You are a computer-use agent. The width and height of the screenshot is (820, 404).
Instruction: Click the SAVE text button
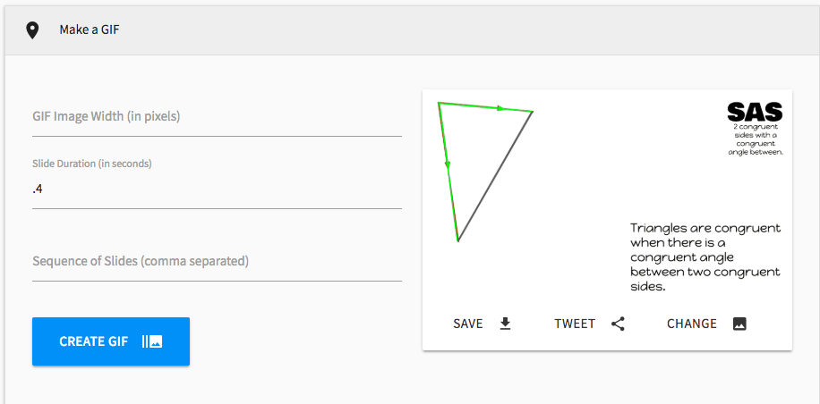[468, 324]
